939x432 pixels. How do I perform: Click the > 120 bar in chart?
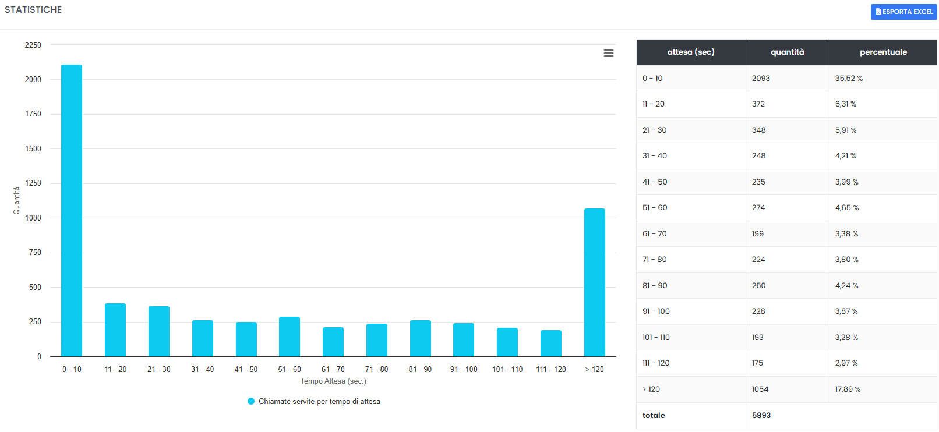click(594, 282)
